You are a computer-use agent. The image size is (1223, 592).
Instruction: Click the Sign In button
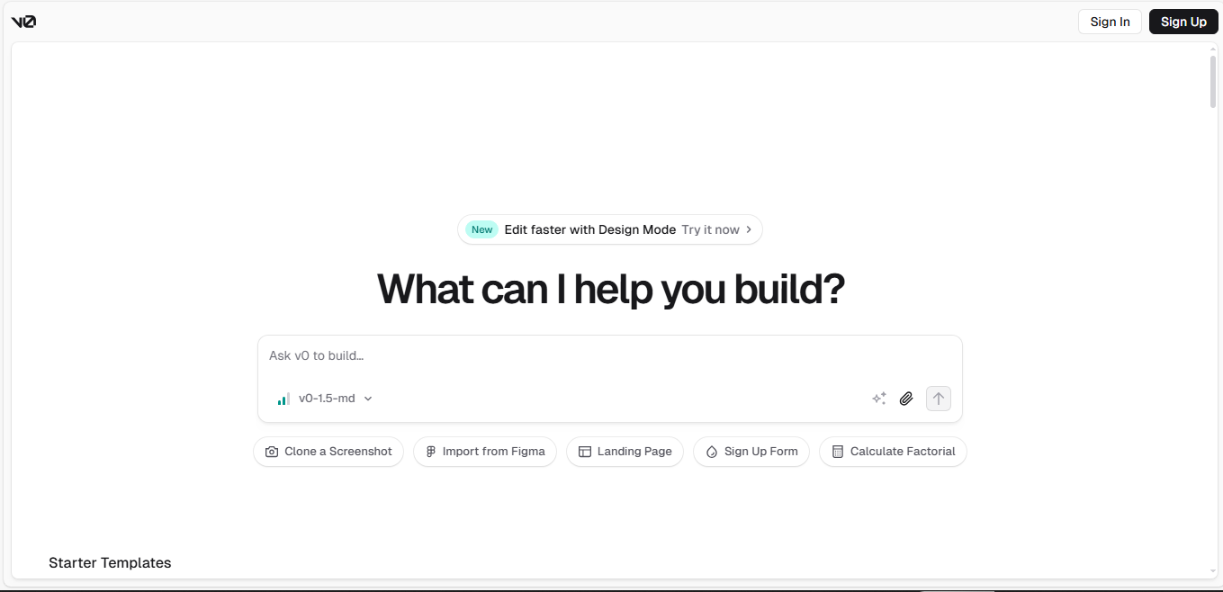tap(1110, 22)
